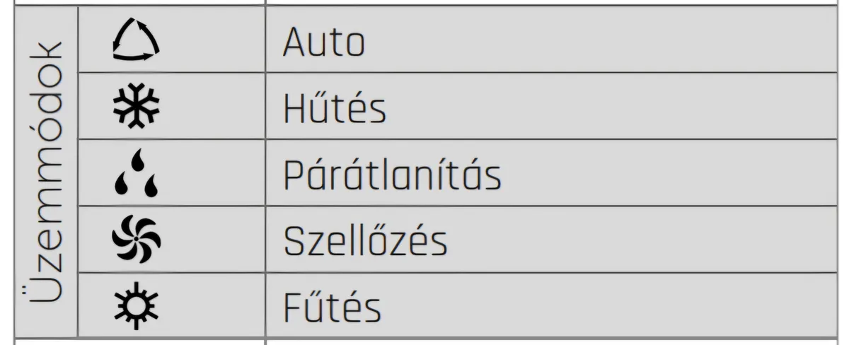Click the Fűtés text label
The width and height of the screenshot is (849, 345).
pyautogui.click(x=332, y=308)
